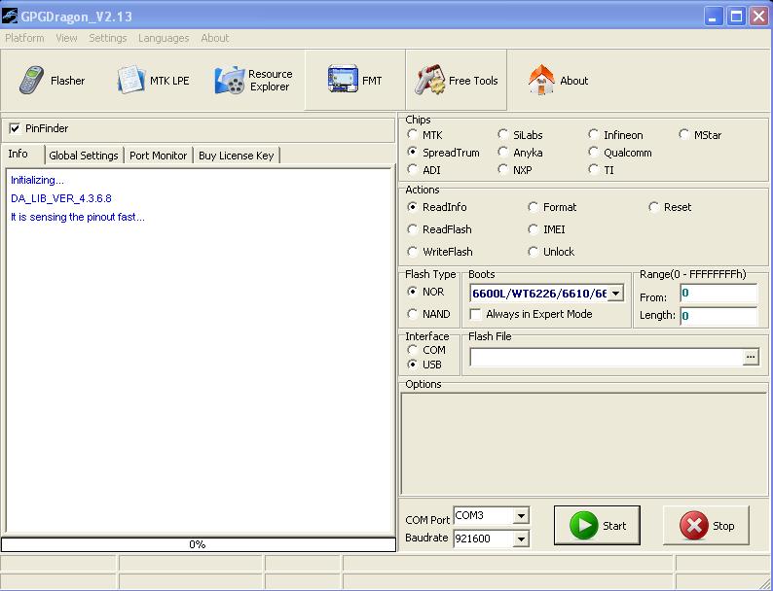Switch to the Global Settings tab
Screen dimensions: 773x591
click(x=84, y=156)
